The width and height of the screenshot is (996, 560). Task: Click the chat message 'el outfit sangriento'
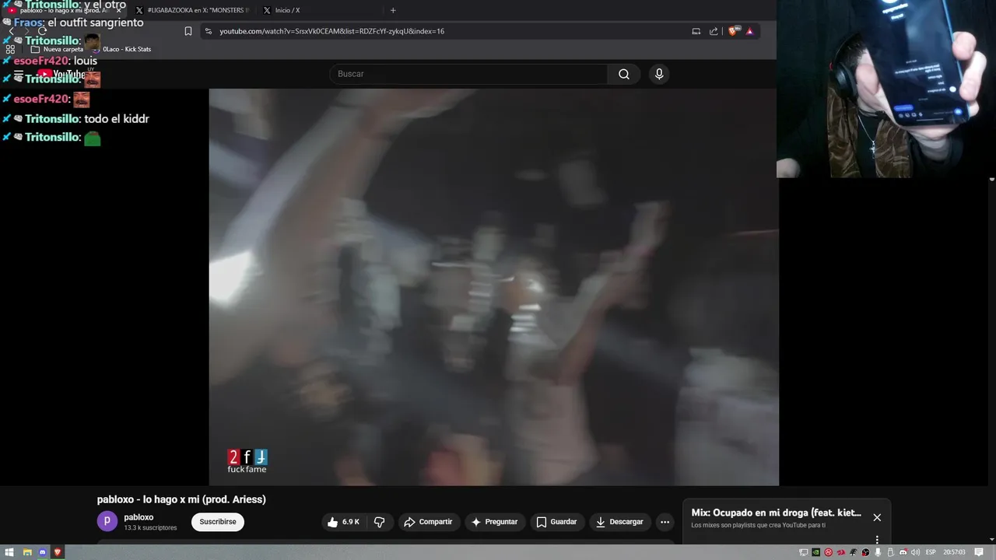(96, 23)
